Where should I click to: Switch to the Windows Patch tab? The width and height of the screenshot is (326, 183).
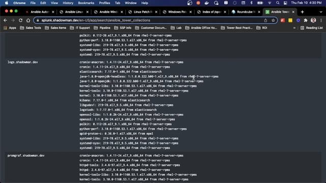[x=177, y=12]
